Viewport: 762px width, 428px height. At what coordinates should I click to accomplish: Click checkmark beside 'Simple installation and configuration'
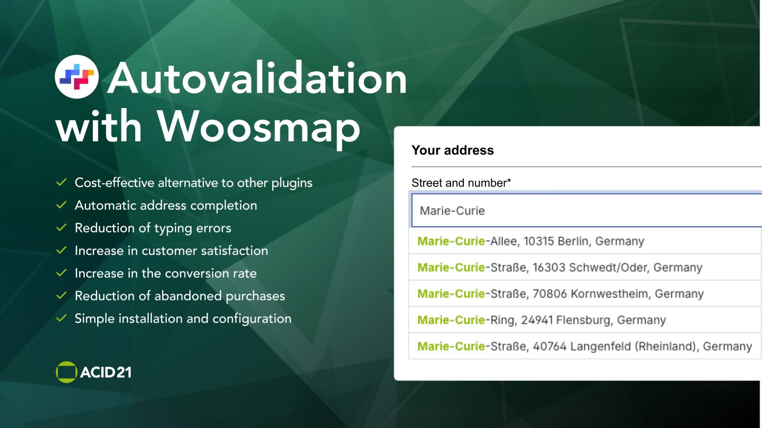[x=61, y=318]
